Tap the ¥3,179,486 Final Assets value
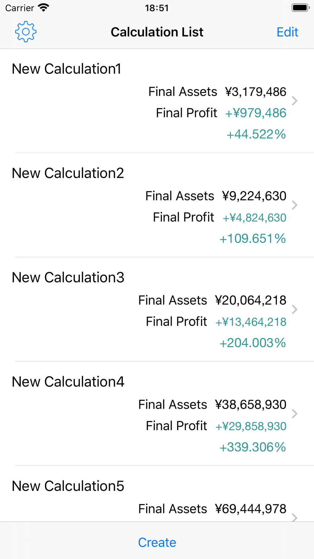 256,92
